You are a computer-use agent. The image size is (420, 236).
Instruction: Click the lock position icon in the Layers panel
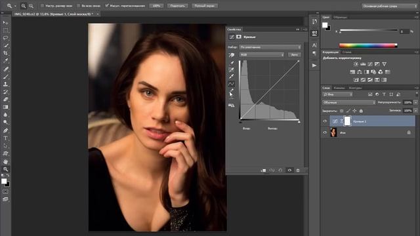click(354, 111)
